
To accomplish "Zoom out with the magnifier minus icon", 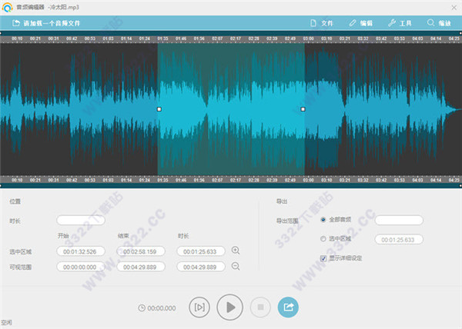I will click(x=236, y=266).
